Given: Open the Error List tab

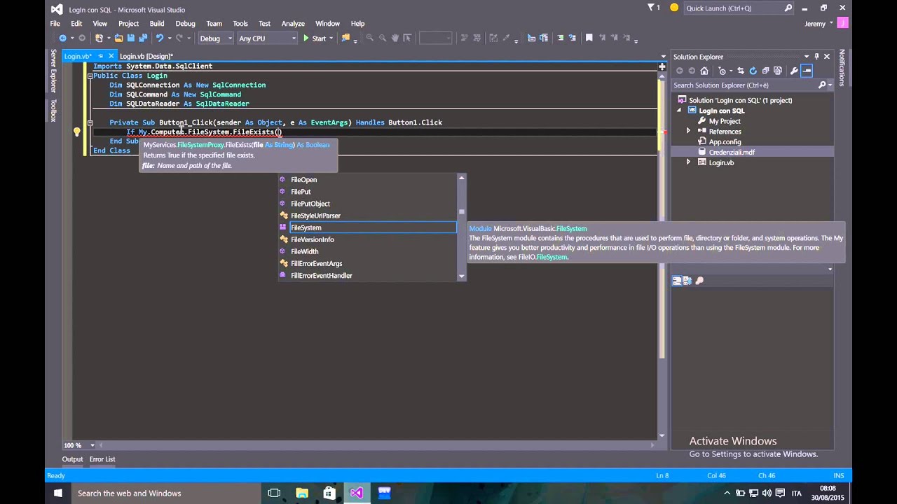Looking at the screenshot, I should 102,459.
